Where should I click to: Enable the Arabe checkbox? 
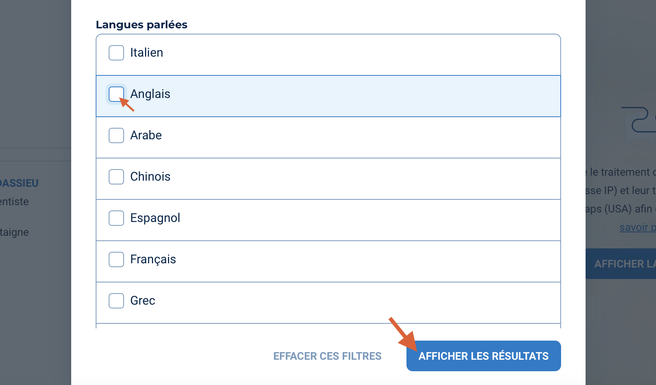(x=116, y=135)
